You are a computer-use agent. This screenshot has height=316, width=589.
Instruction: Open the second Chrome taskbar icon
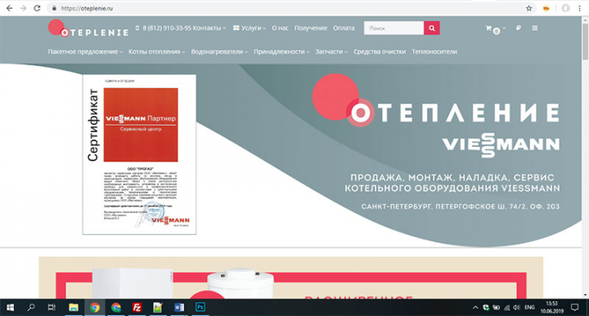pos(116,307)
